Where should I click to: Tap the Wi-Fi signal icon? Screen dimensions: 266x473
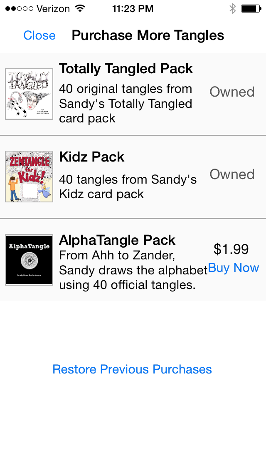[80, 8]
